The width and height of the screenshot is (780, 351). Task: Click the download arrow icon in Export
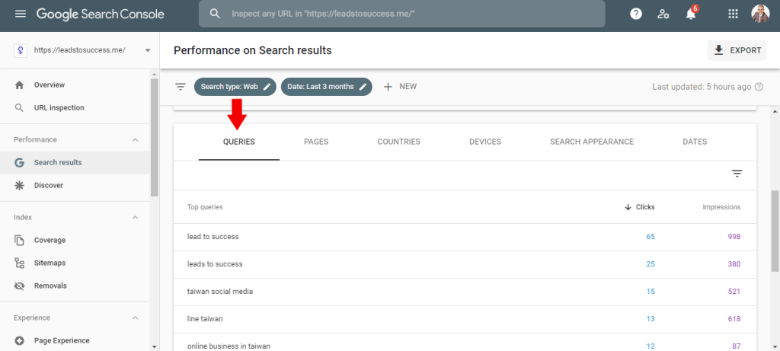(718, 50)
